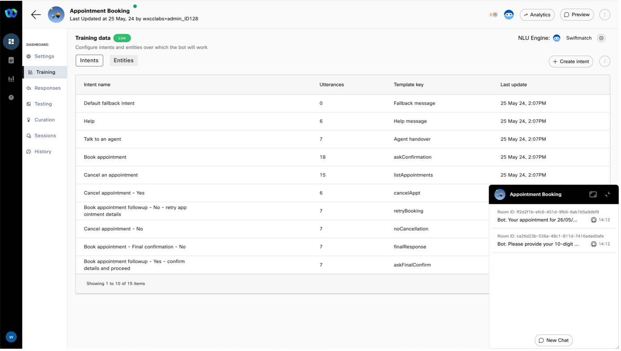Open the bar chart reports icon in left rail

coord(11,79)
